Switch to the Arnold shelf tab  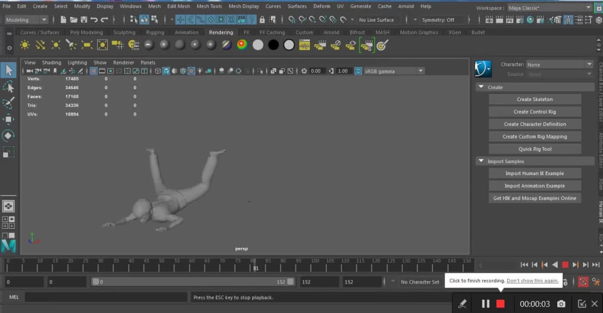coord(331,33)
